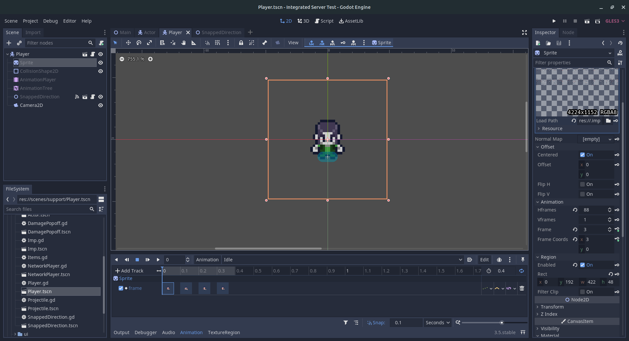629x341 pixels.
Task: Enable the Flip H checkbox
Action: [582, 184]
